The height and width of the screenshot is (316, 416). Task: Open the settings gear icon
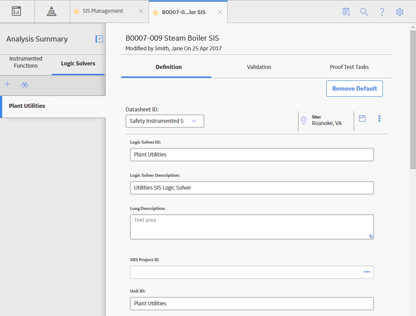pyautogui.click(x=400, y=12)
